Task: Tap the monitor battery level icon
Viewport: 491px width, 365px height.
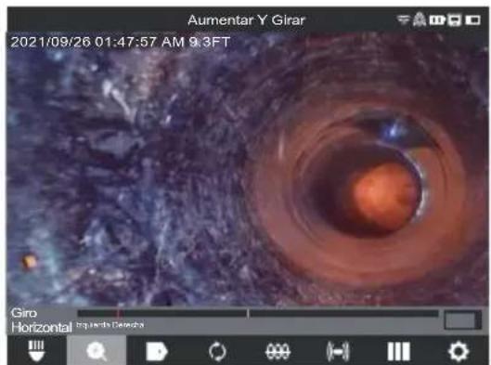Action: (472, 20)
